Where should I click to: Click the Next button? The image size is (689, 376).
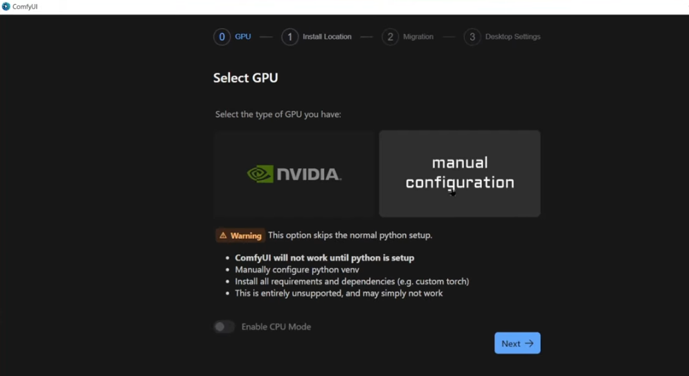(x=517, y=343)
